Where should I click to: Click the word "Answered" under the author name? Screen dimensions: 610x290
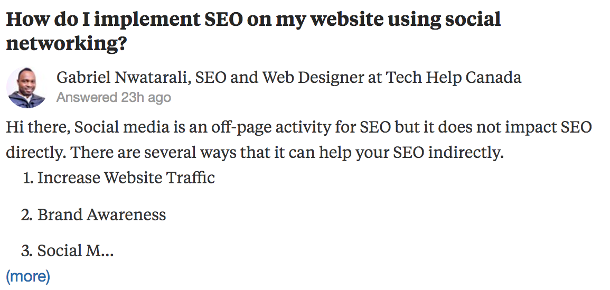(87, 98)
